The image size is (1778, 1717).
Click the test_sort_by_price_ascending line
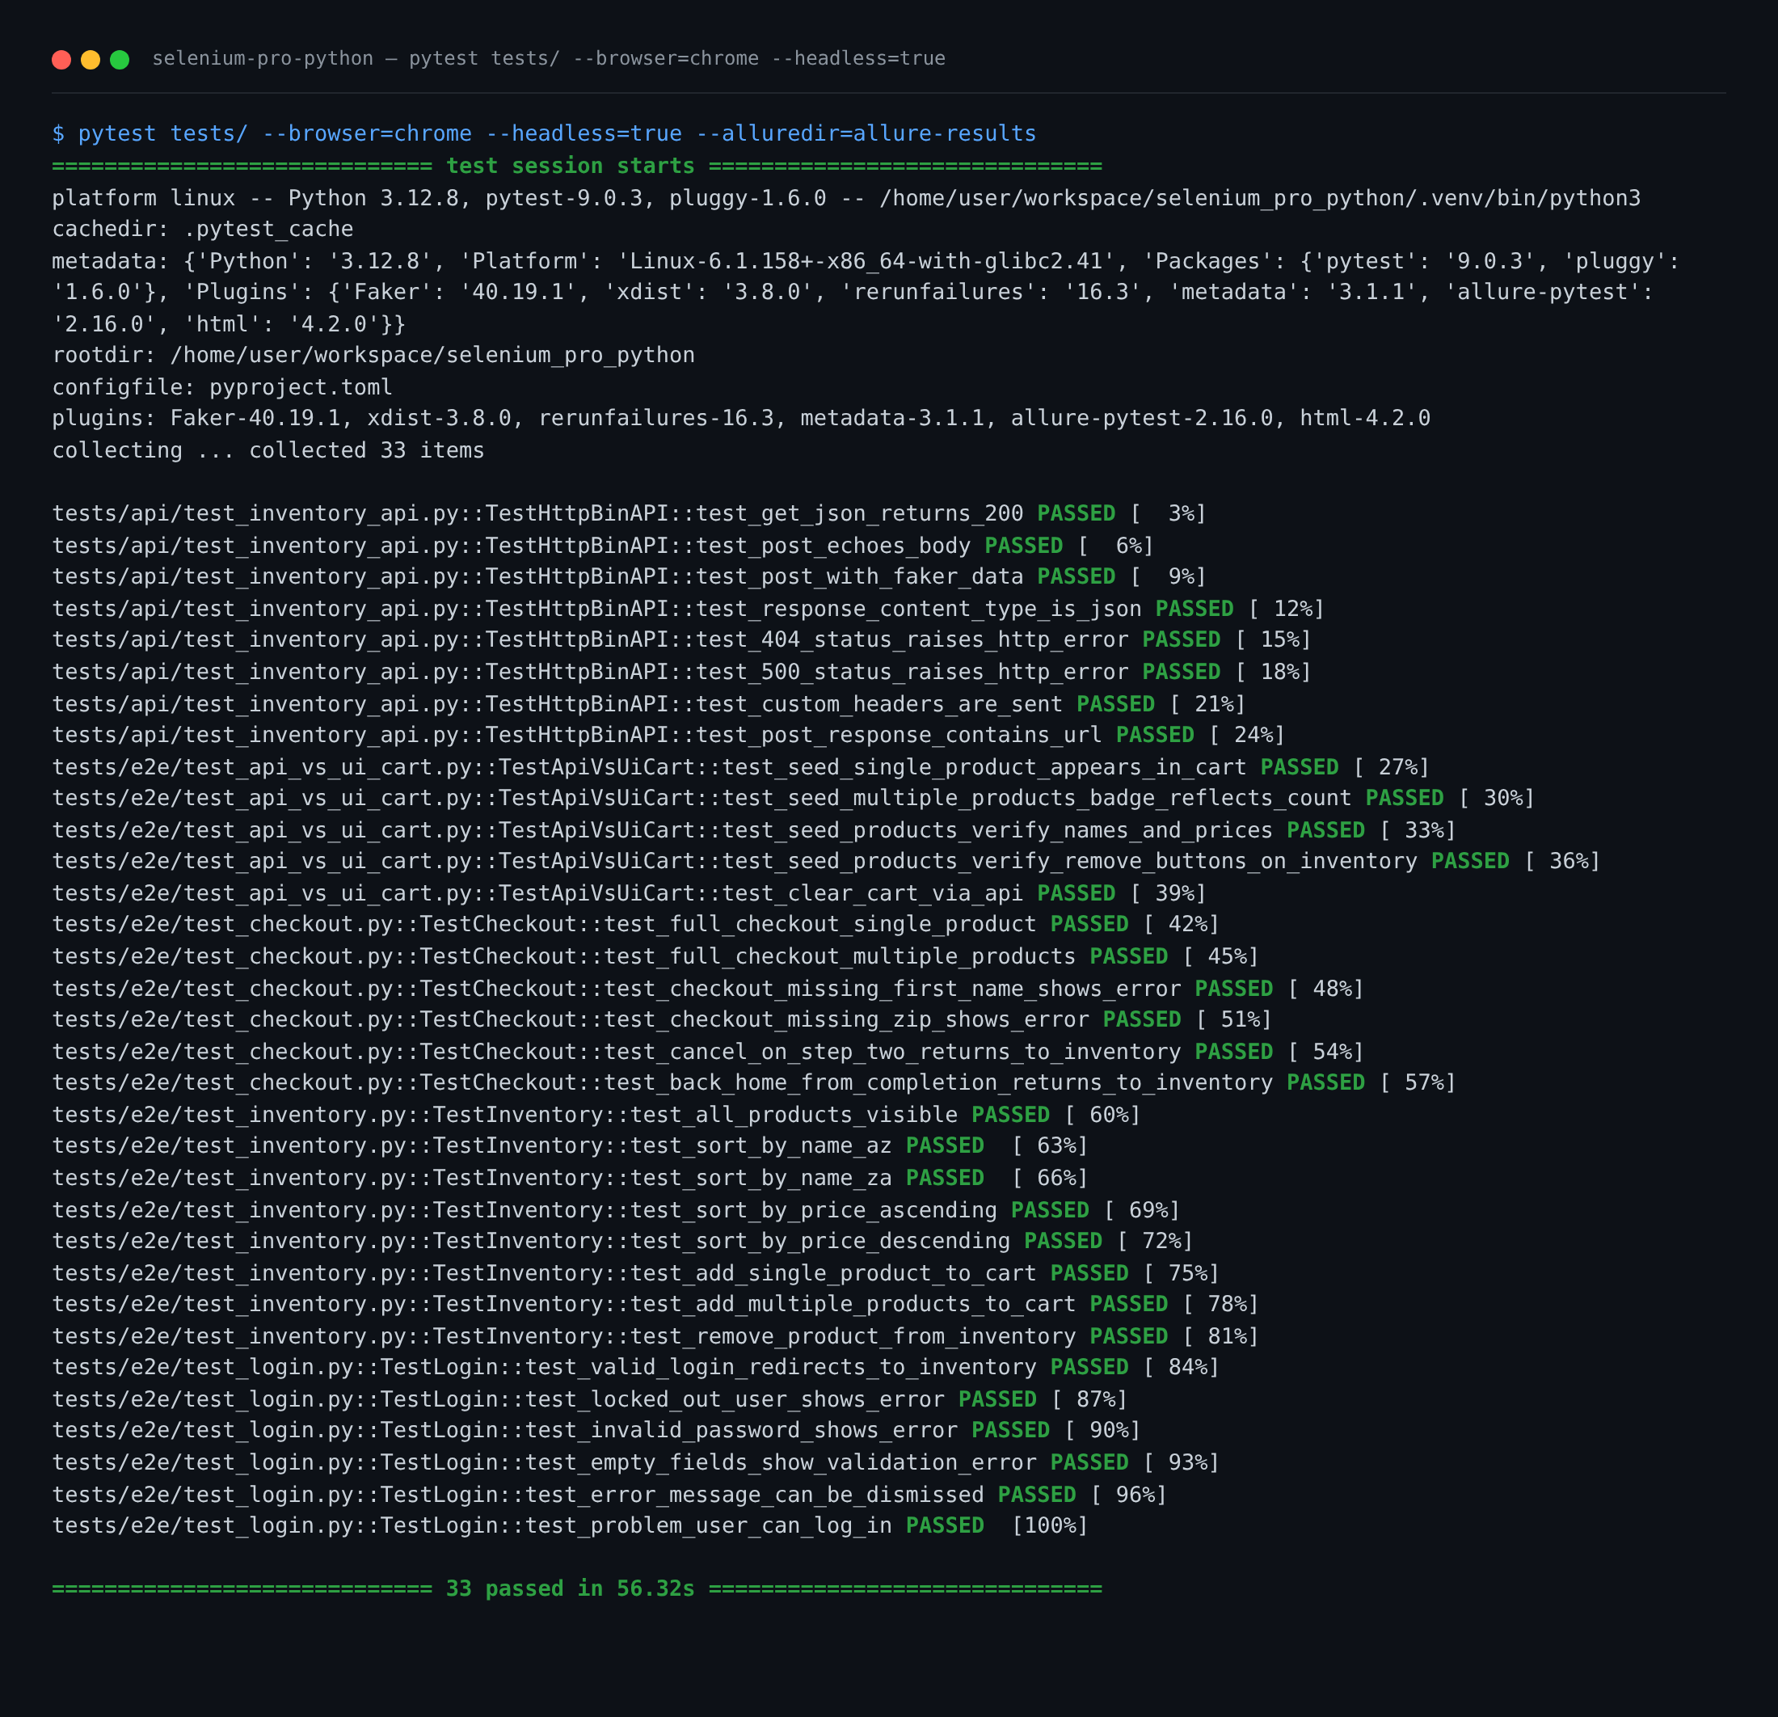[616, 1211]
